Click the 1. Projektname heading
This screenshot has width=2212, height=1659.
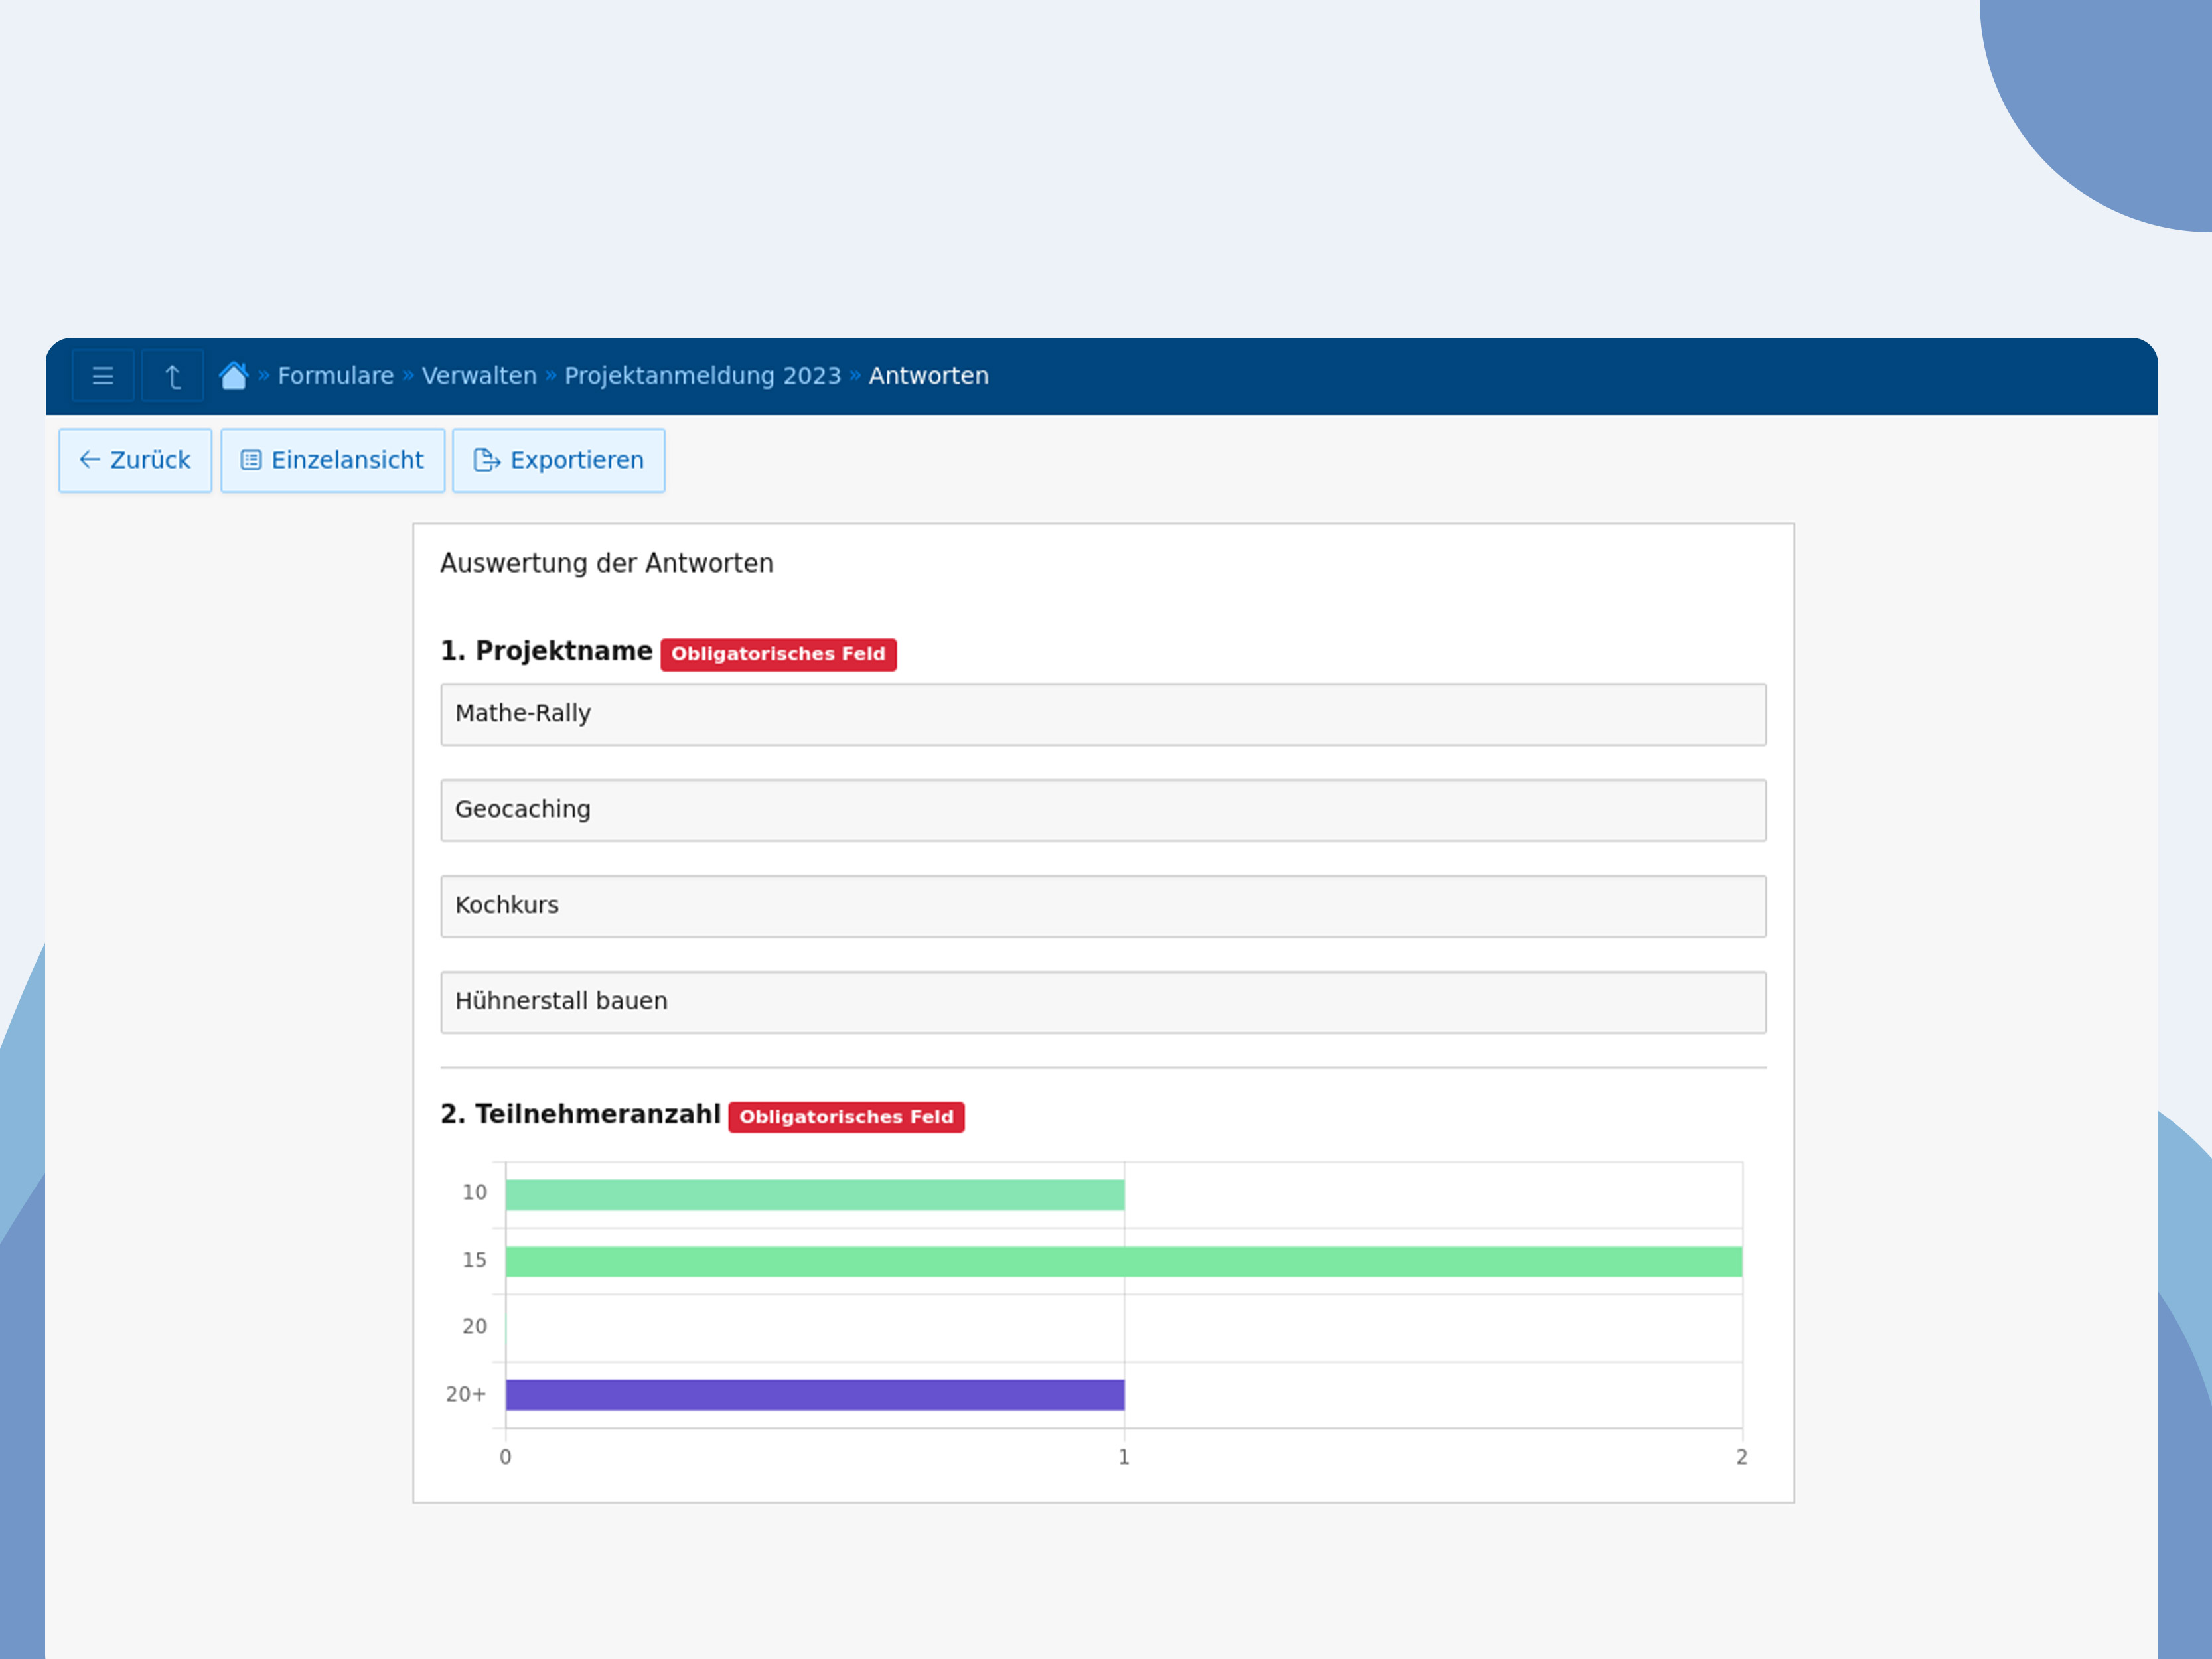click(546, 651)
